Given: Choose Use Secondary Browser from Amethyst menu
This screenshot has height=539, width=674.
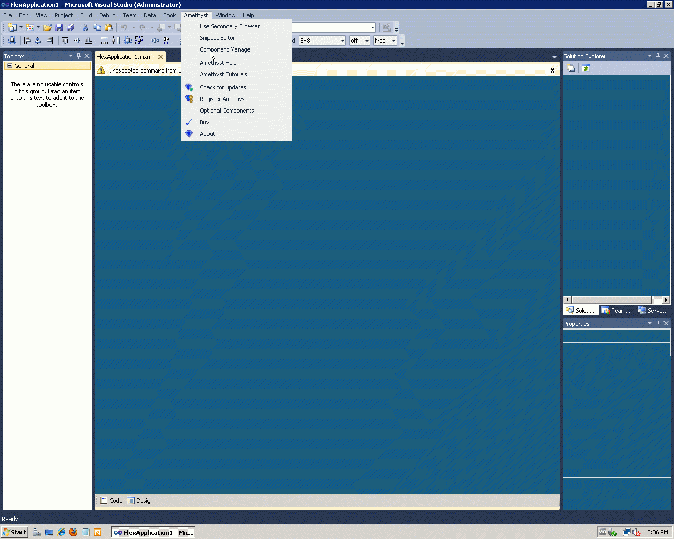Looking at the screenshot, I should pyautogui.click(x=236, y=26).
